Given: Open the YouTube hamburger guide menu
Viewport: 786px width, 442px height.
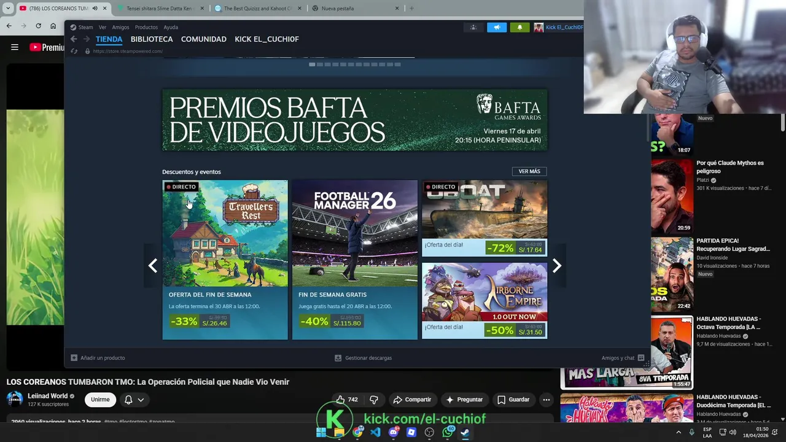Looking at the screenshot, I should click(x=15, y=47).
